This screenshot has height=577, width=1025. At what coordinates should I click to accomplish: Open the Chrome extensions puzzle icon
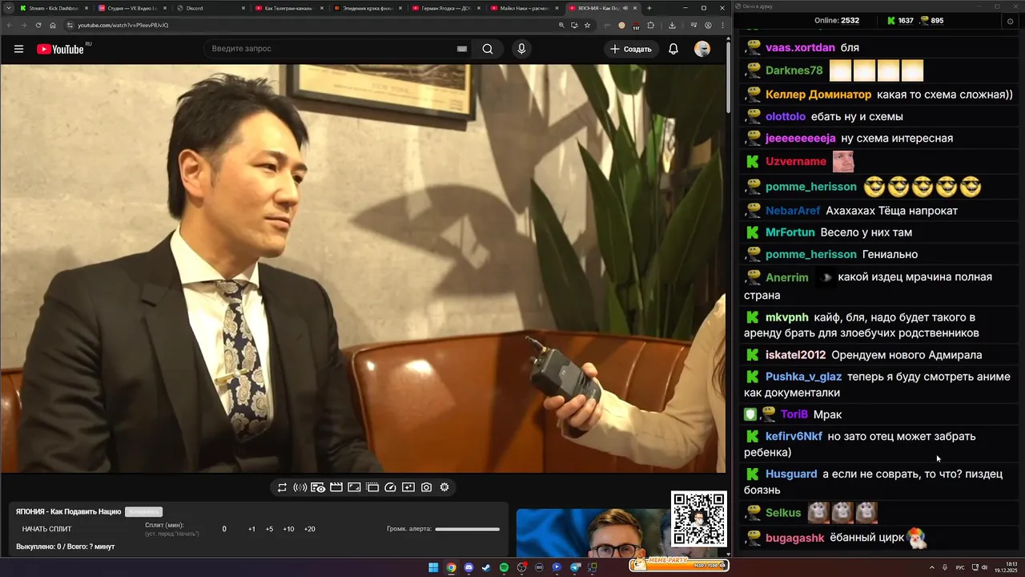(x=651, y=25)
